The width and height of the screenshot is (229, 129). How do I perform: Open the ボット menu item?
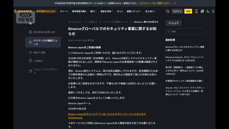(120, 11)
